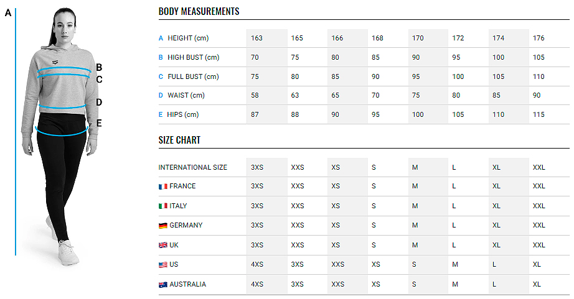This screenshot has width=574, height=299.
Task: Select the model photo thumbnail
Action: tap(60, 136)
